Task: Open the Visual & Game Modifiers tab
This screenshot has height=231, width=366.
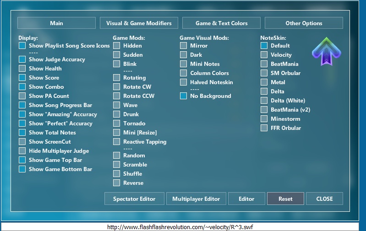Action: click(139, 23)
